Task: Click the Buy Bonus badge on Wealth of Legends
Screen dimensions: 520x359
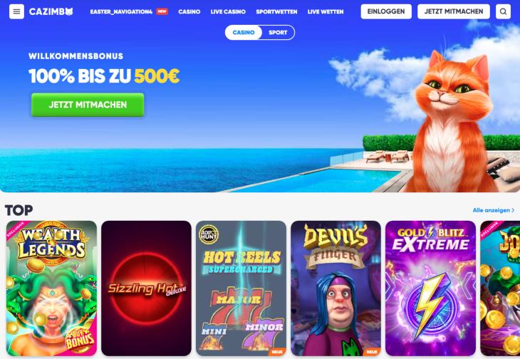Action: pos(80,339)
